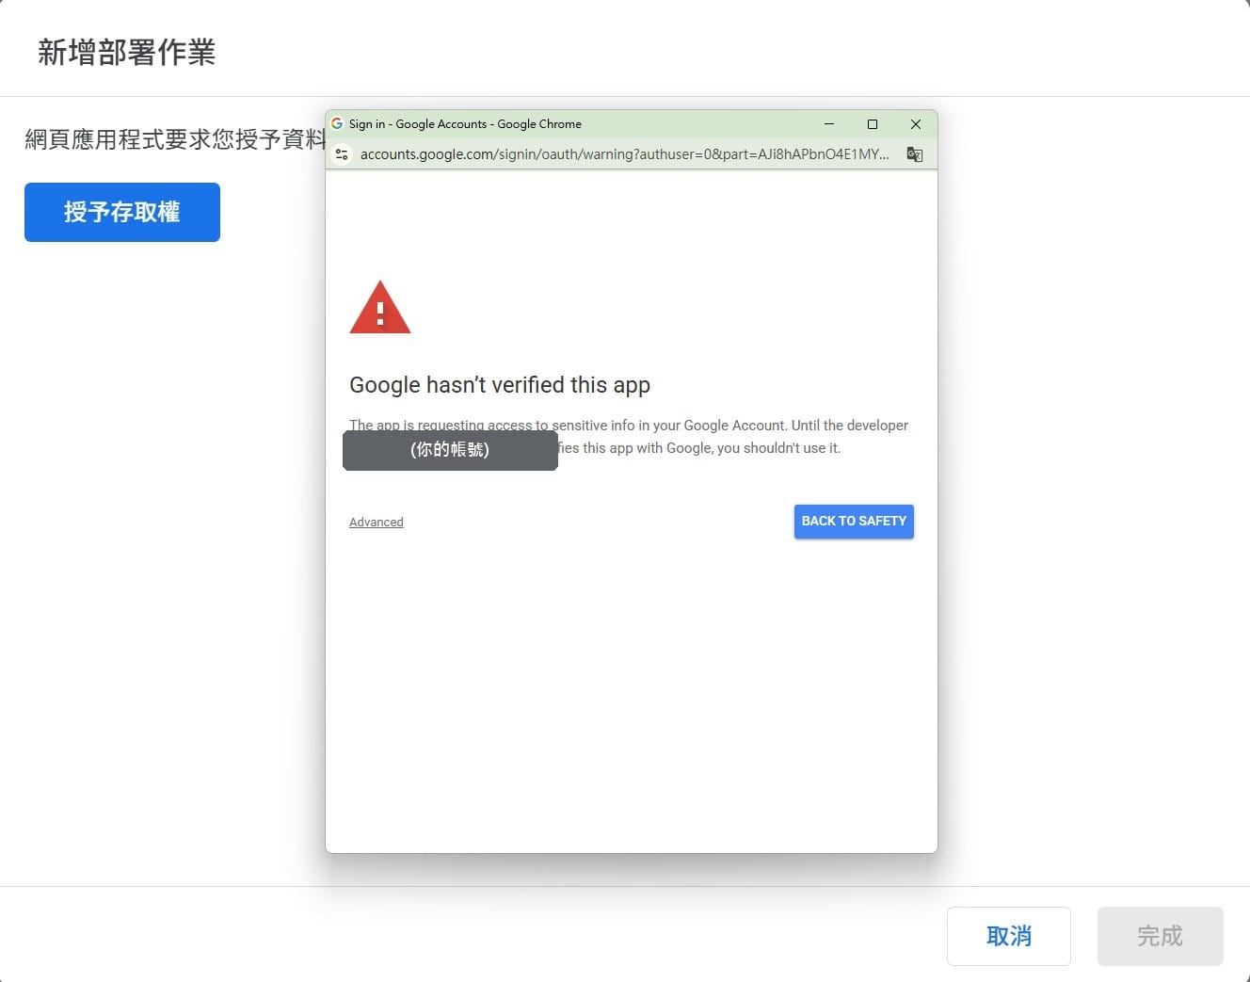
Task: Click the 網頁應用程式要求您授予資料 text
Action: coord(175,139)
